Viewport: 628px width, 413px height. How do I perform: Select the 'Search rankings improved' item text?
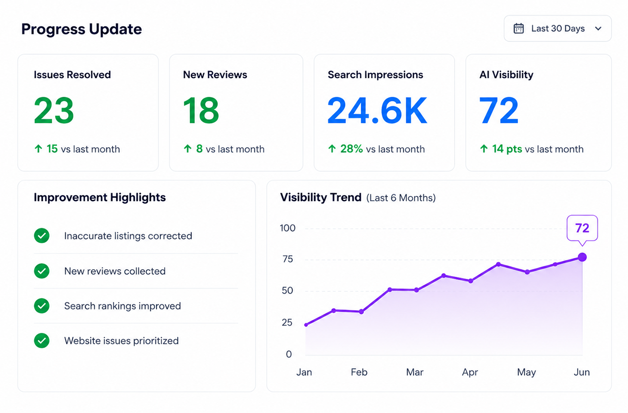click(123, 306)
